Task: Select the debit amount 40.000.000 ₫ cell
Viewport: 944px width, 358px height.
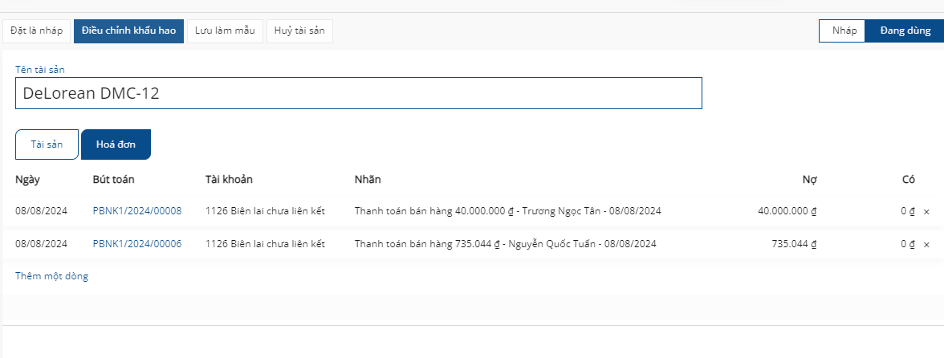Action: (x=787, y=211)
